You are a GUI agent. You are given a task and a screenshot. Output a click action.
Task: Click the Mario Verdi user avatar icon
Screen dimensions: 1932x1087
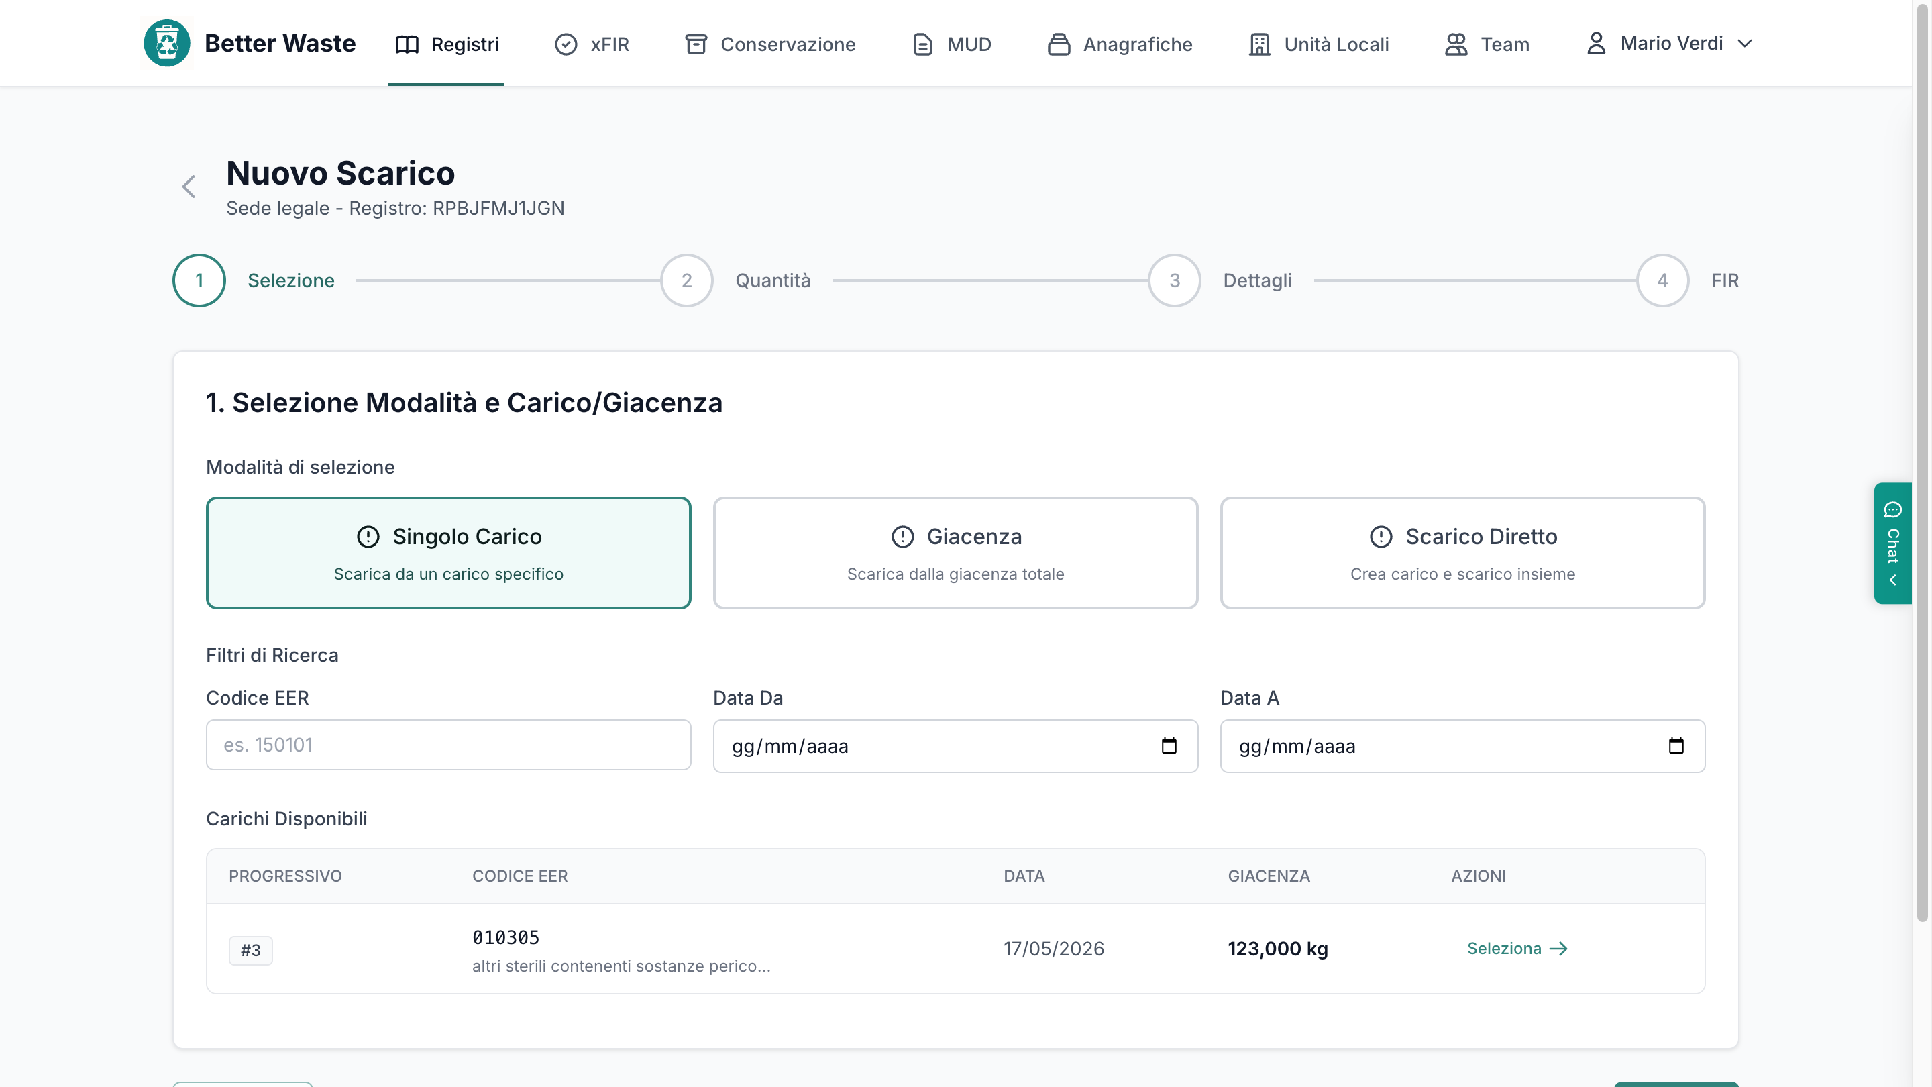coord(1596,44)
